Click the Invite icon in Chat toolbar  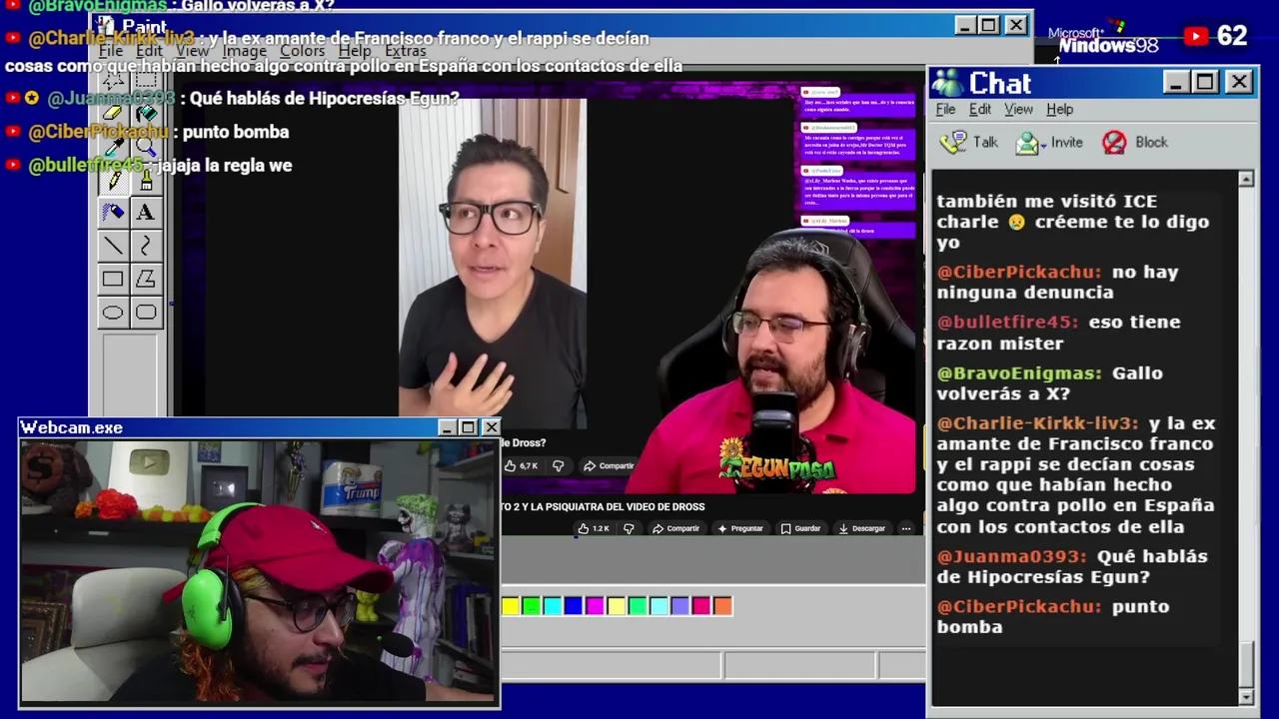1027,143
